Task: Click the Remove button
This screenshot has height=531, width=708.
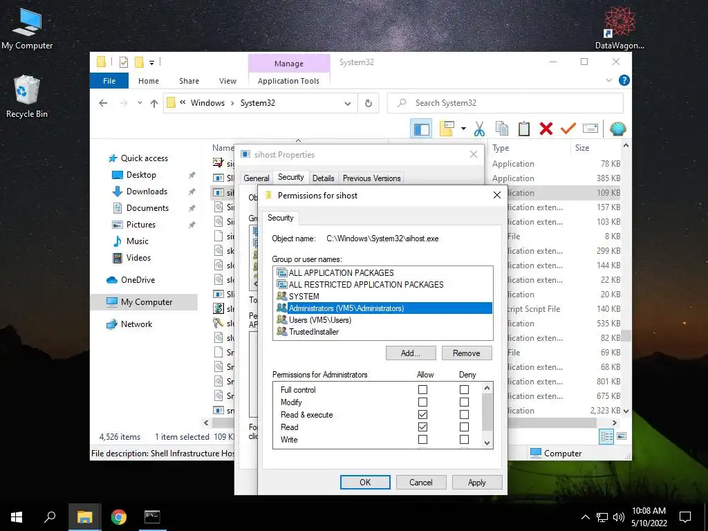Action: coord(467,353)
